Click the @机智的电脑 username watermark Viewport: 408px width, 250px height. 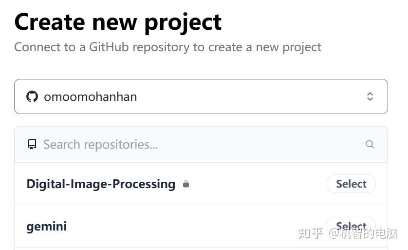363,233
